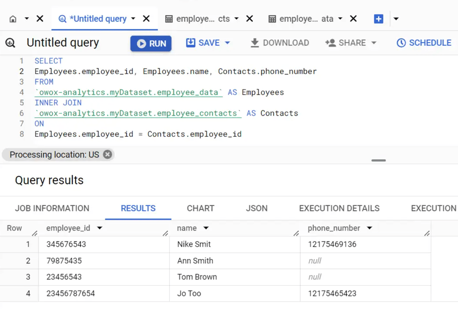Select the Jo Too name cell

pyautogui.click(x=235, y=294)
